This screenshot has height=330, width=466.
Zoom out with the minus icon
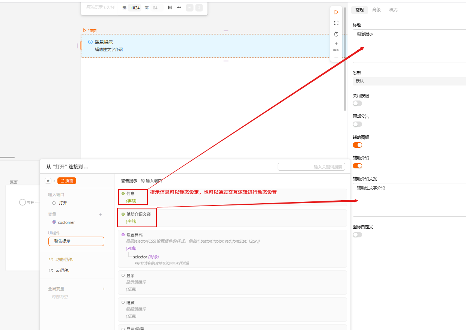(x=336, y=57)
